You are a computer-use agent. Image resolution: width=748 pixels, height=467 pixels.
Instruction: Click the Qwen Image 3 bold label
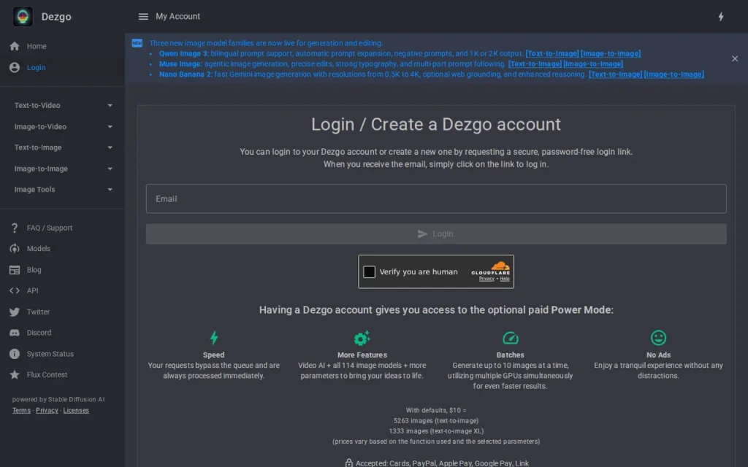pyautogui.click(x=183, y=53)
